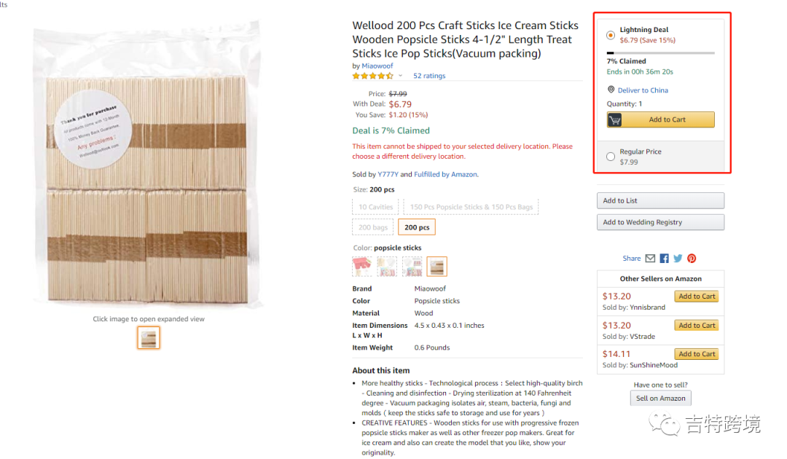
Task: Share product on Facebook
Action: tap(664, 259)
